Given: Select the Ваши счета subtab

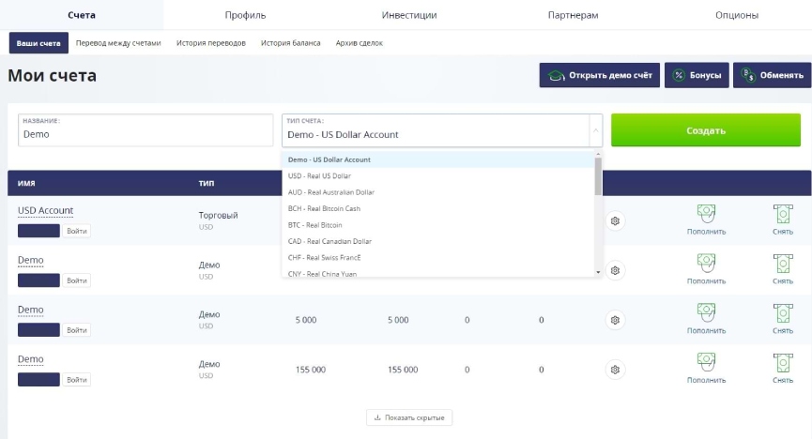Looking at the screenshot, I should (x=38, y=43).
